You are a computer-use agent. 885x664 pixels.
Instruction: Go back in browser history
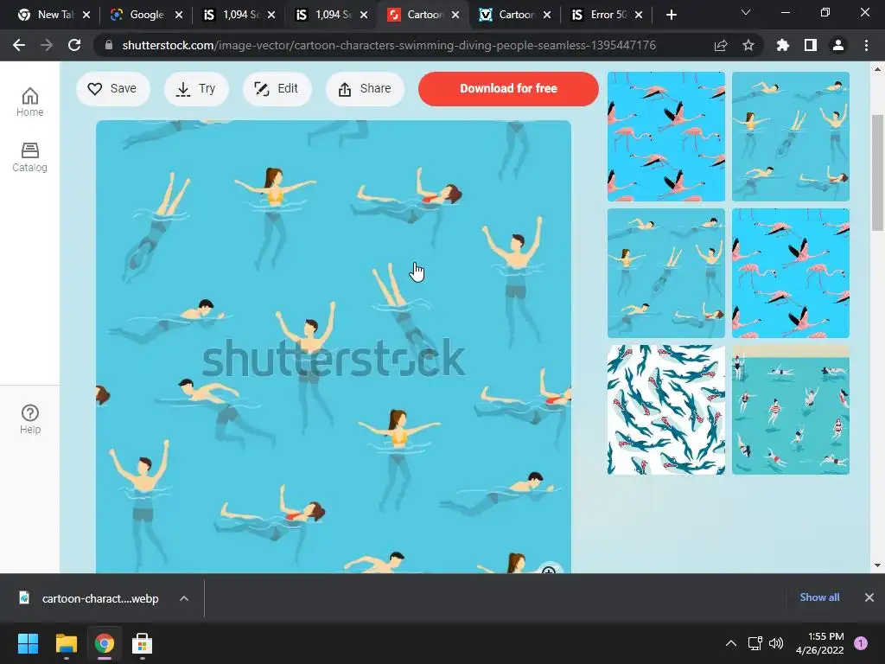point(19,45)
